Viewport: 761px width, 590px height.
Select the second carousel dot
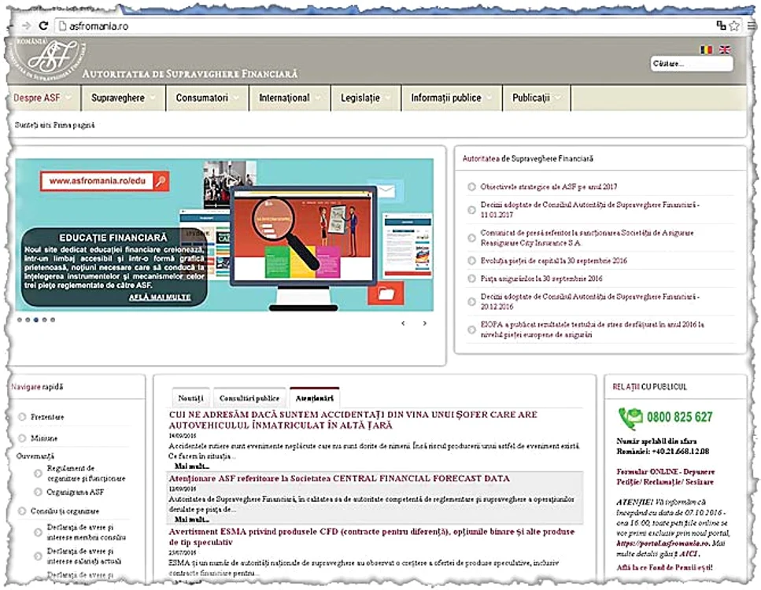[x=28, y=319]
